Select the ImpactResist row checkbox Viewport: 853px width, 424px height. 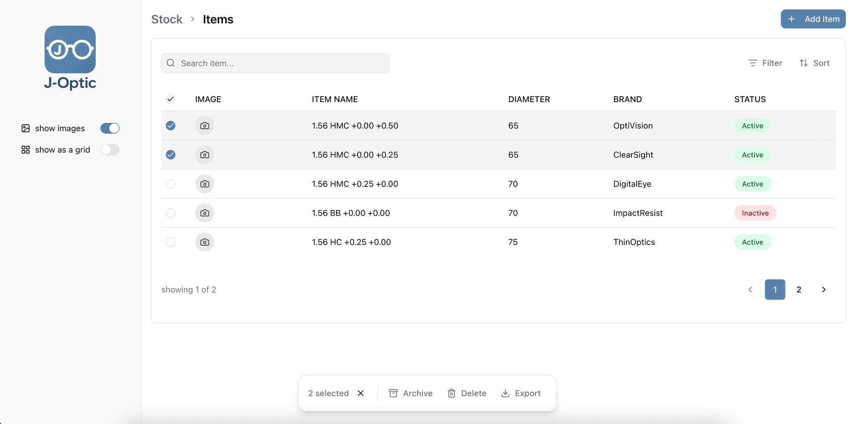171,213
